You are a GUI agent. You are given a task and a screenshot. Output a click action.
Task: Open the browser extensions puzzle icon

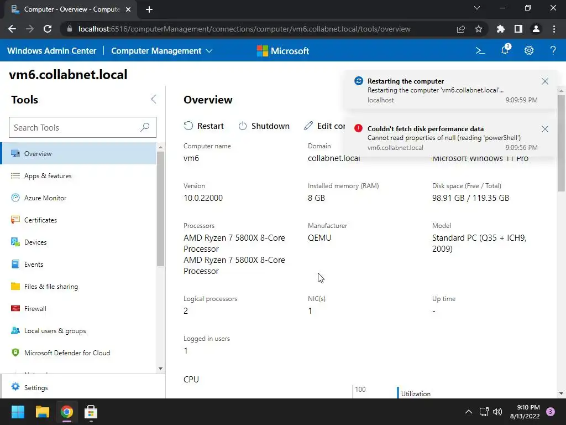tap(500, 29)
